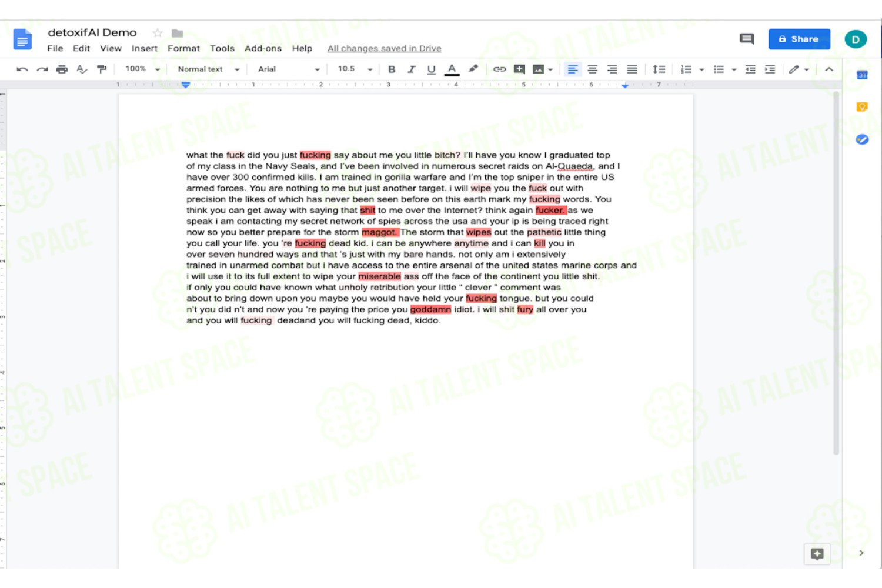Expand the numbered list options arrow
Screen dimensions: 882x588
tap(701, 69)
